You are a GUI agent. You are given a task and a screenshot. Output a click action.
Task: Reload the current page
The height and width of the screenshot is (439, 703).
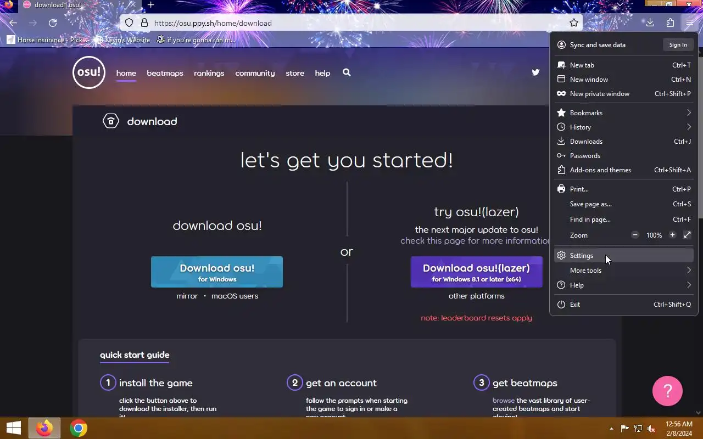click(x=53, y=23)
